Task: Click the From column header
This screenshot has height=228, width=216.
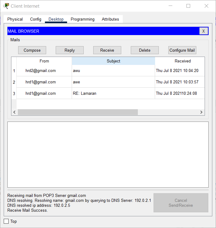Action: point(44,61)
